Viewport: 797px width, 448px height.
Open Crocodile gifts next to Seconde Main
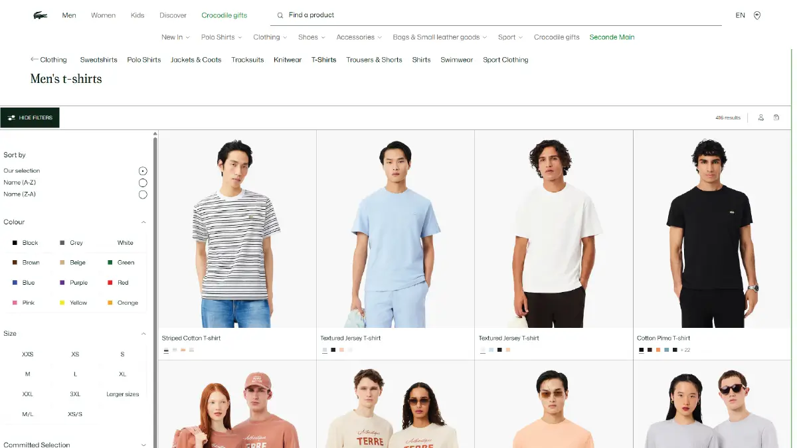pyautogui.click(x=557, y=37)
